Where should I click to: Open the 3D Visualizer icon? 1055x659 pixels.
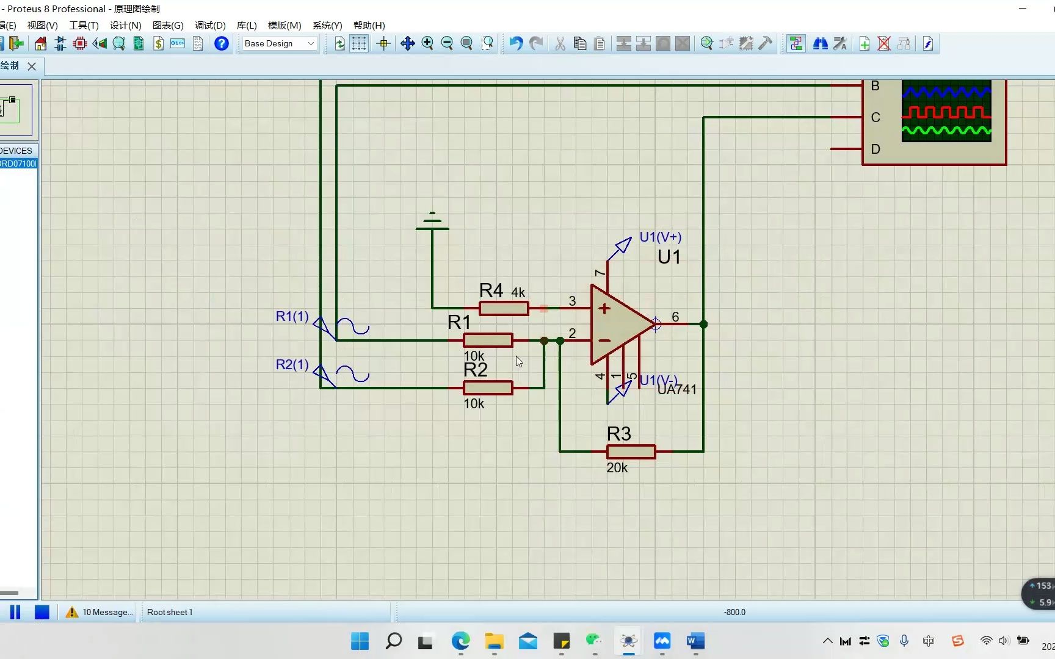[x=100, y=43]
